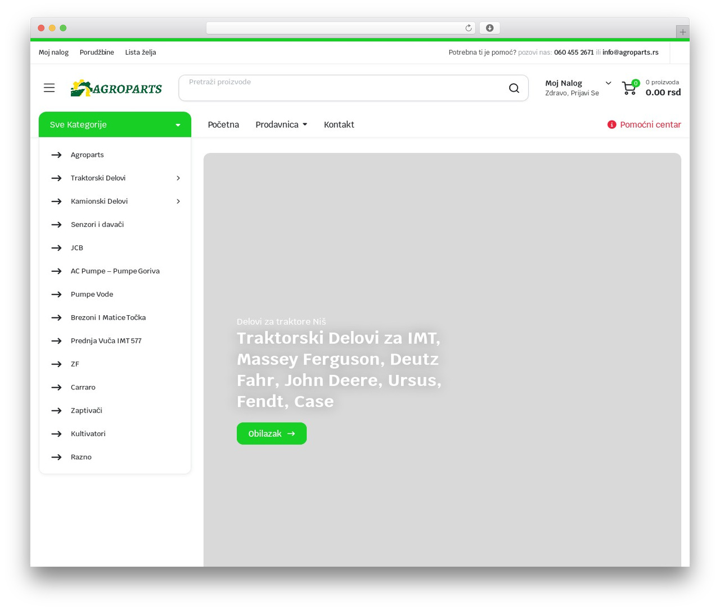This screenshot has width=720, height=610.
Task: Click the info@agroparts.rs email link
Action: click(x=631, y=52)
